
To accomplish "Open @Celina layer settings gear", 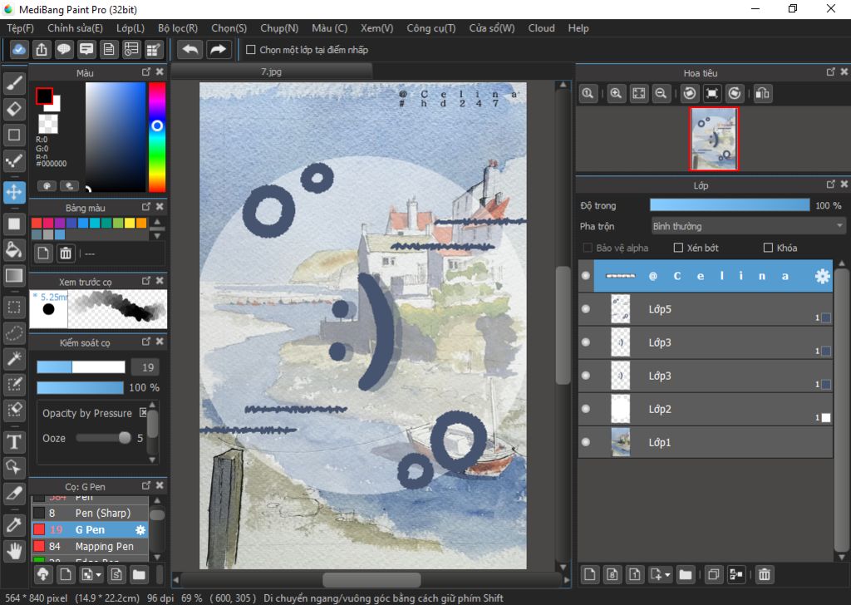I will 822,276.
